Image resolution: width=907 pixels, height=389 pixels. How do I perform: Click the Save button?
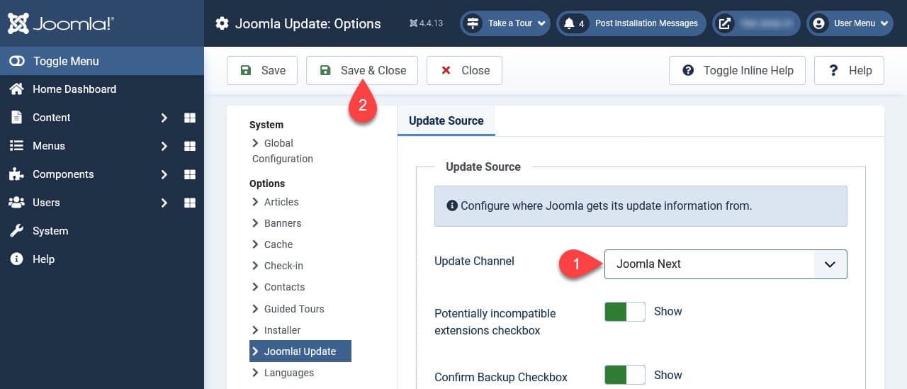click(x=262, y=70)
